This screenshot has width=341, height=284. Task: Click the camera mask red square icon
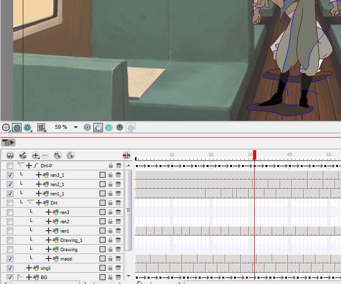pos(41,127)
